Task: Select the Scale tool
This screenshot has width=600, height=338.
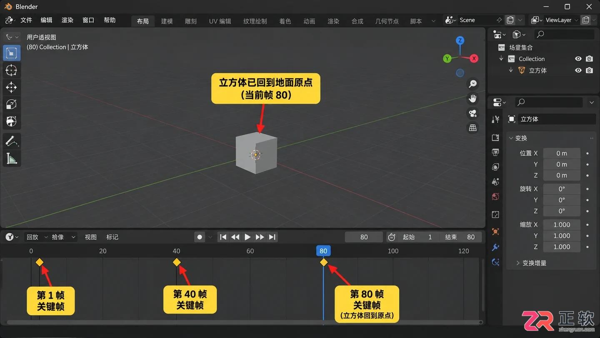Action: (x=11, y=121)
